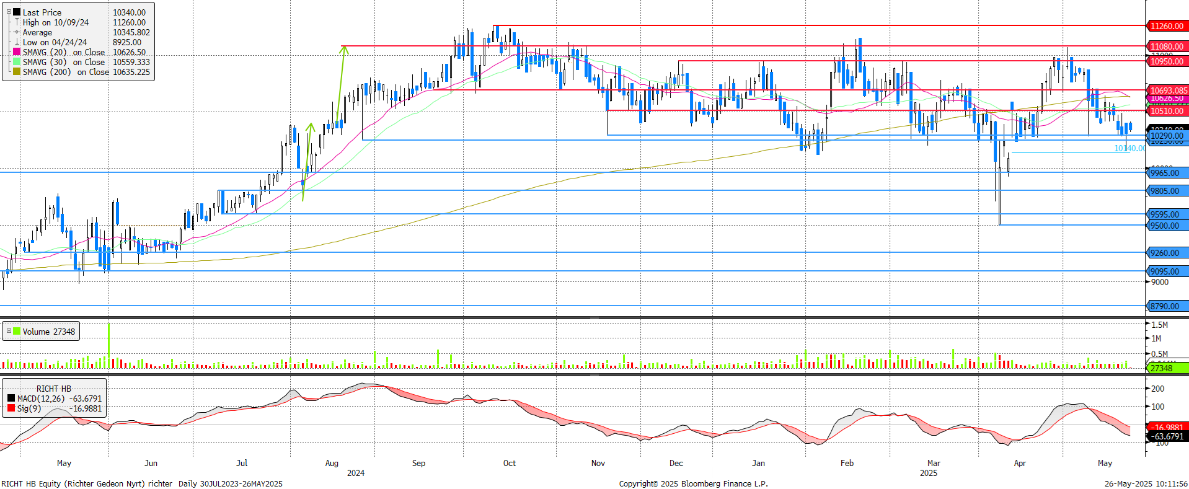Screen dimensions: 1189x489
Task: Collapse the Last Price legend tree
Action: coord(9,12)
